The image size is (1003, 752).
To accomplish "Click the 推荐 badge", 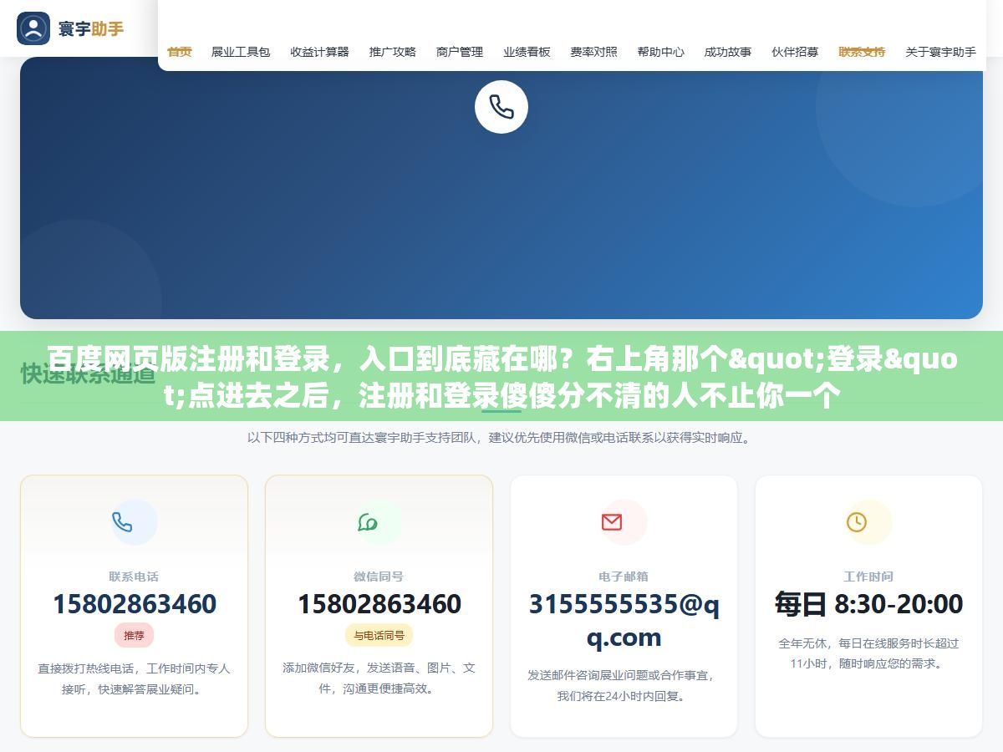I will click(x=134, y=635).
